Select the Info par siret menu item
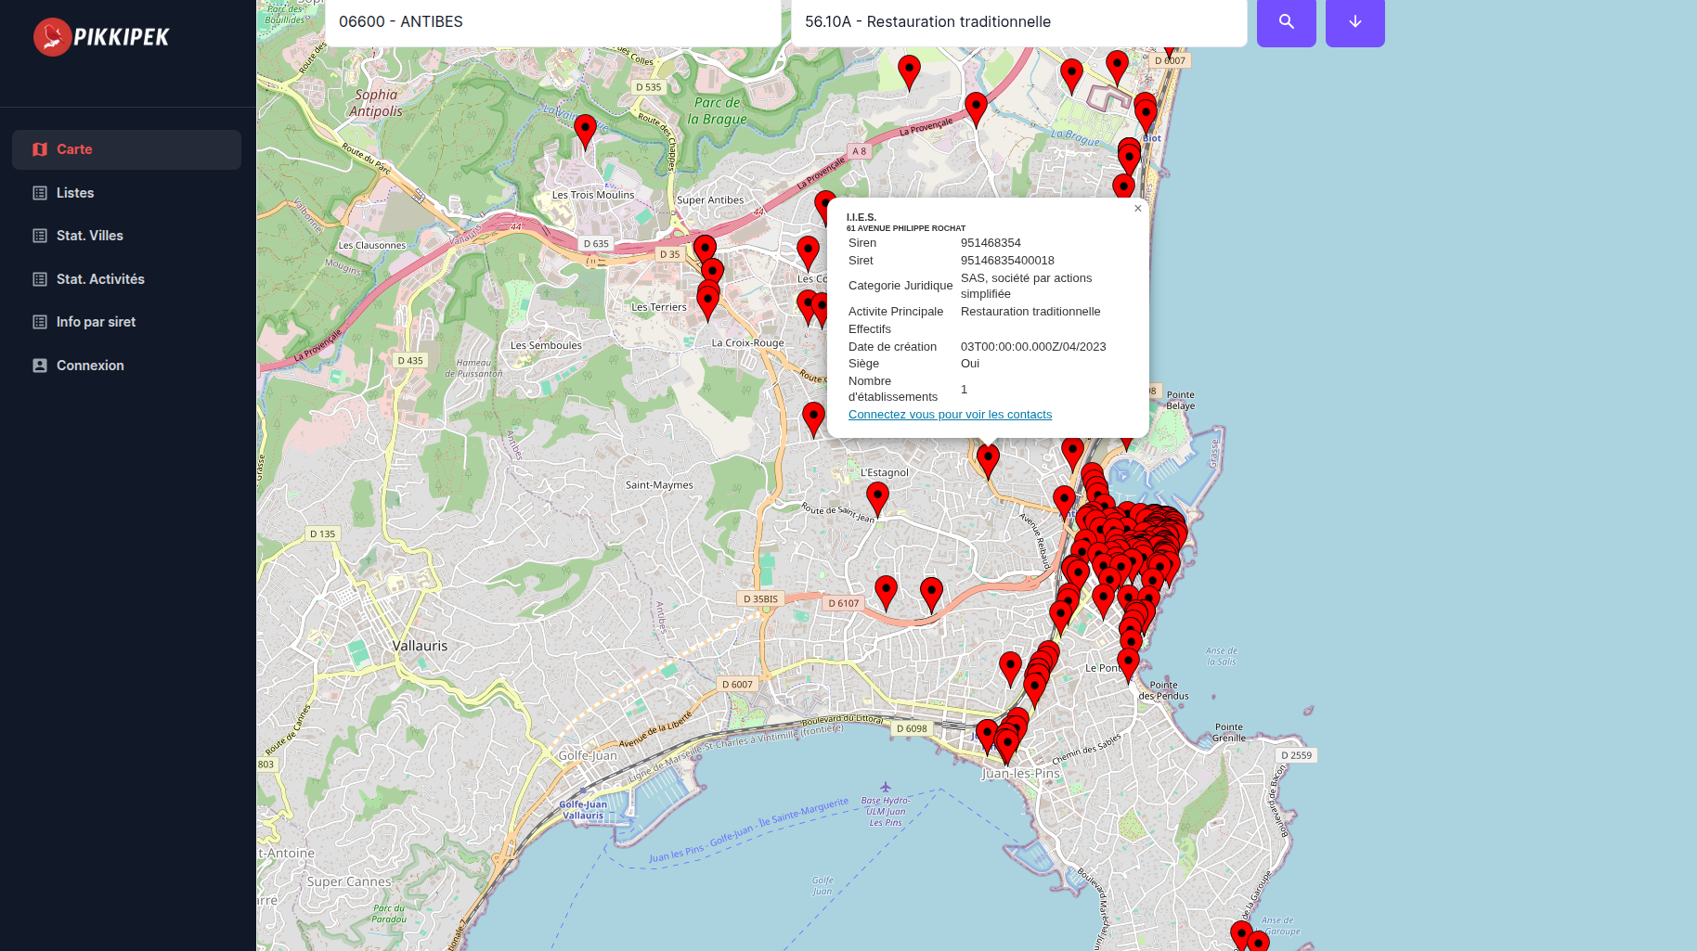This screenshot has width=1697, height=951. 96,322
